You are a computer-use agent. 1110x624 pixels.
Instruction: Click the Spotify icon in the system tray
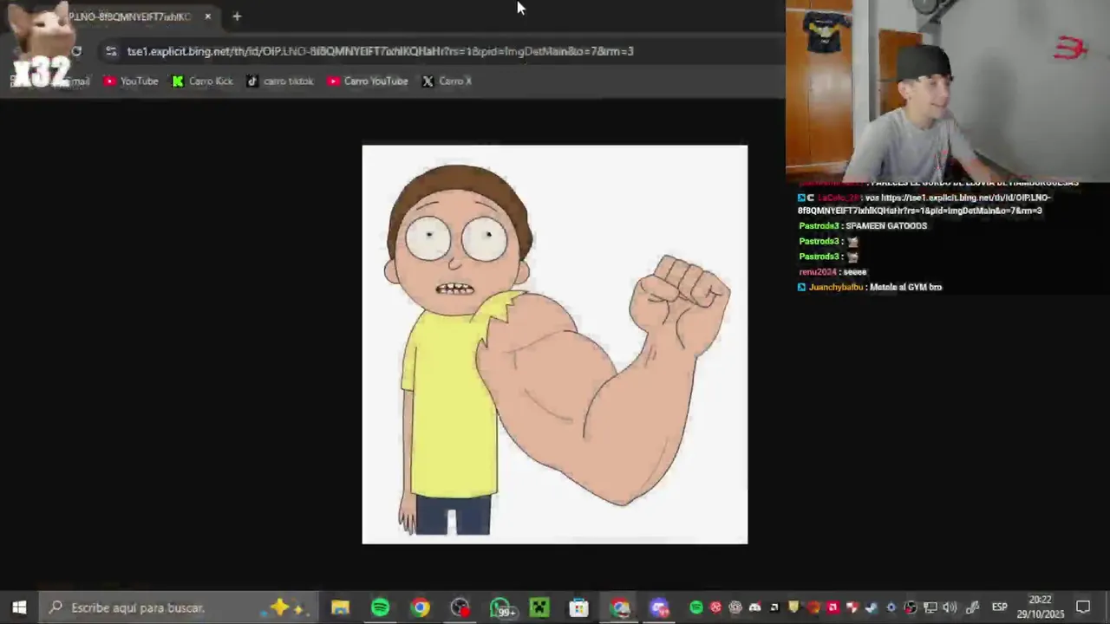click(696, 608)
